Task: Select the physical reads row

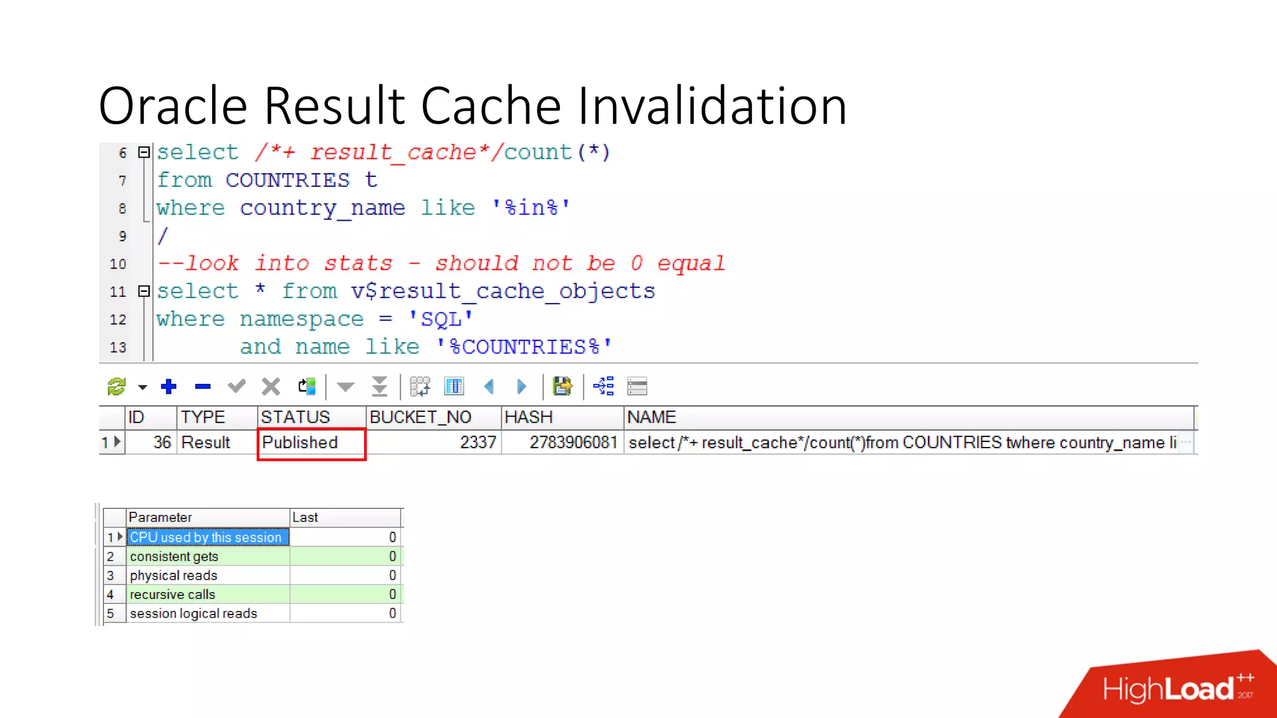Action: 253,575
